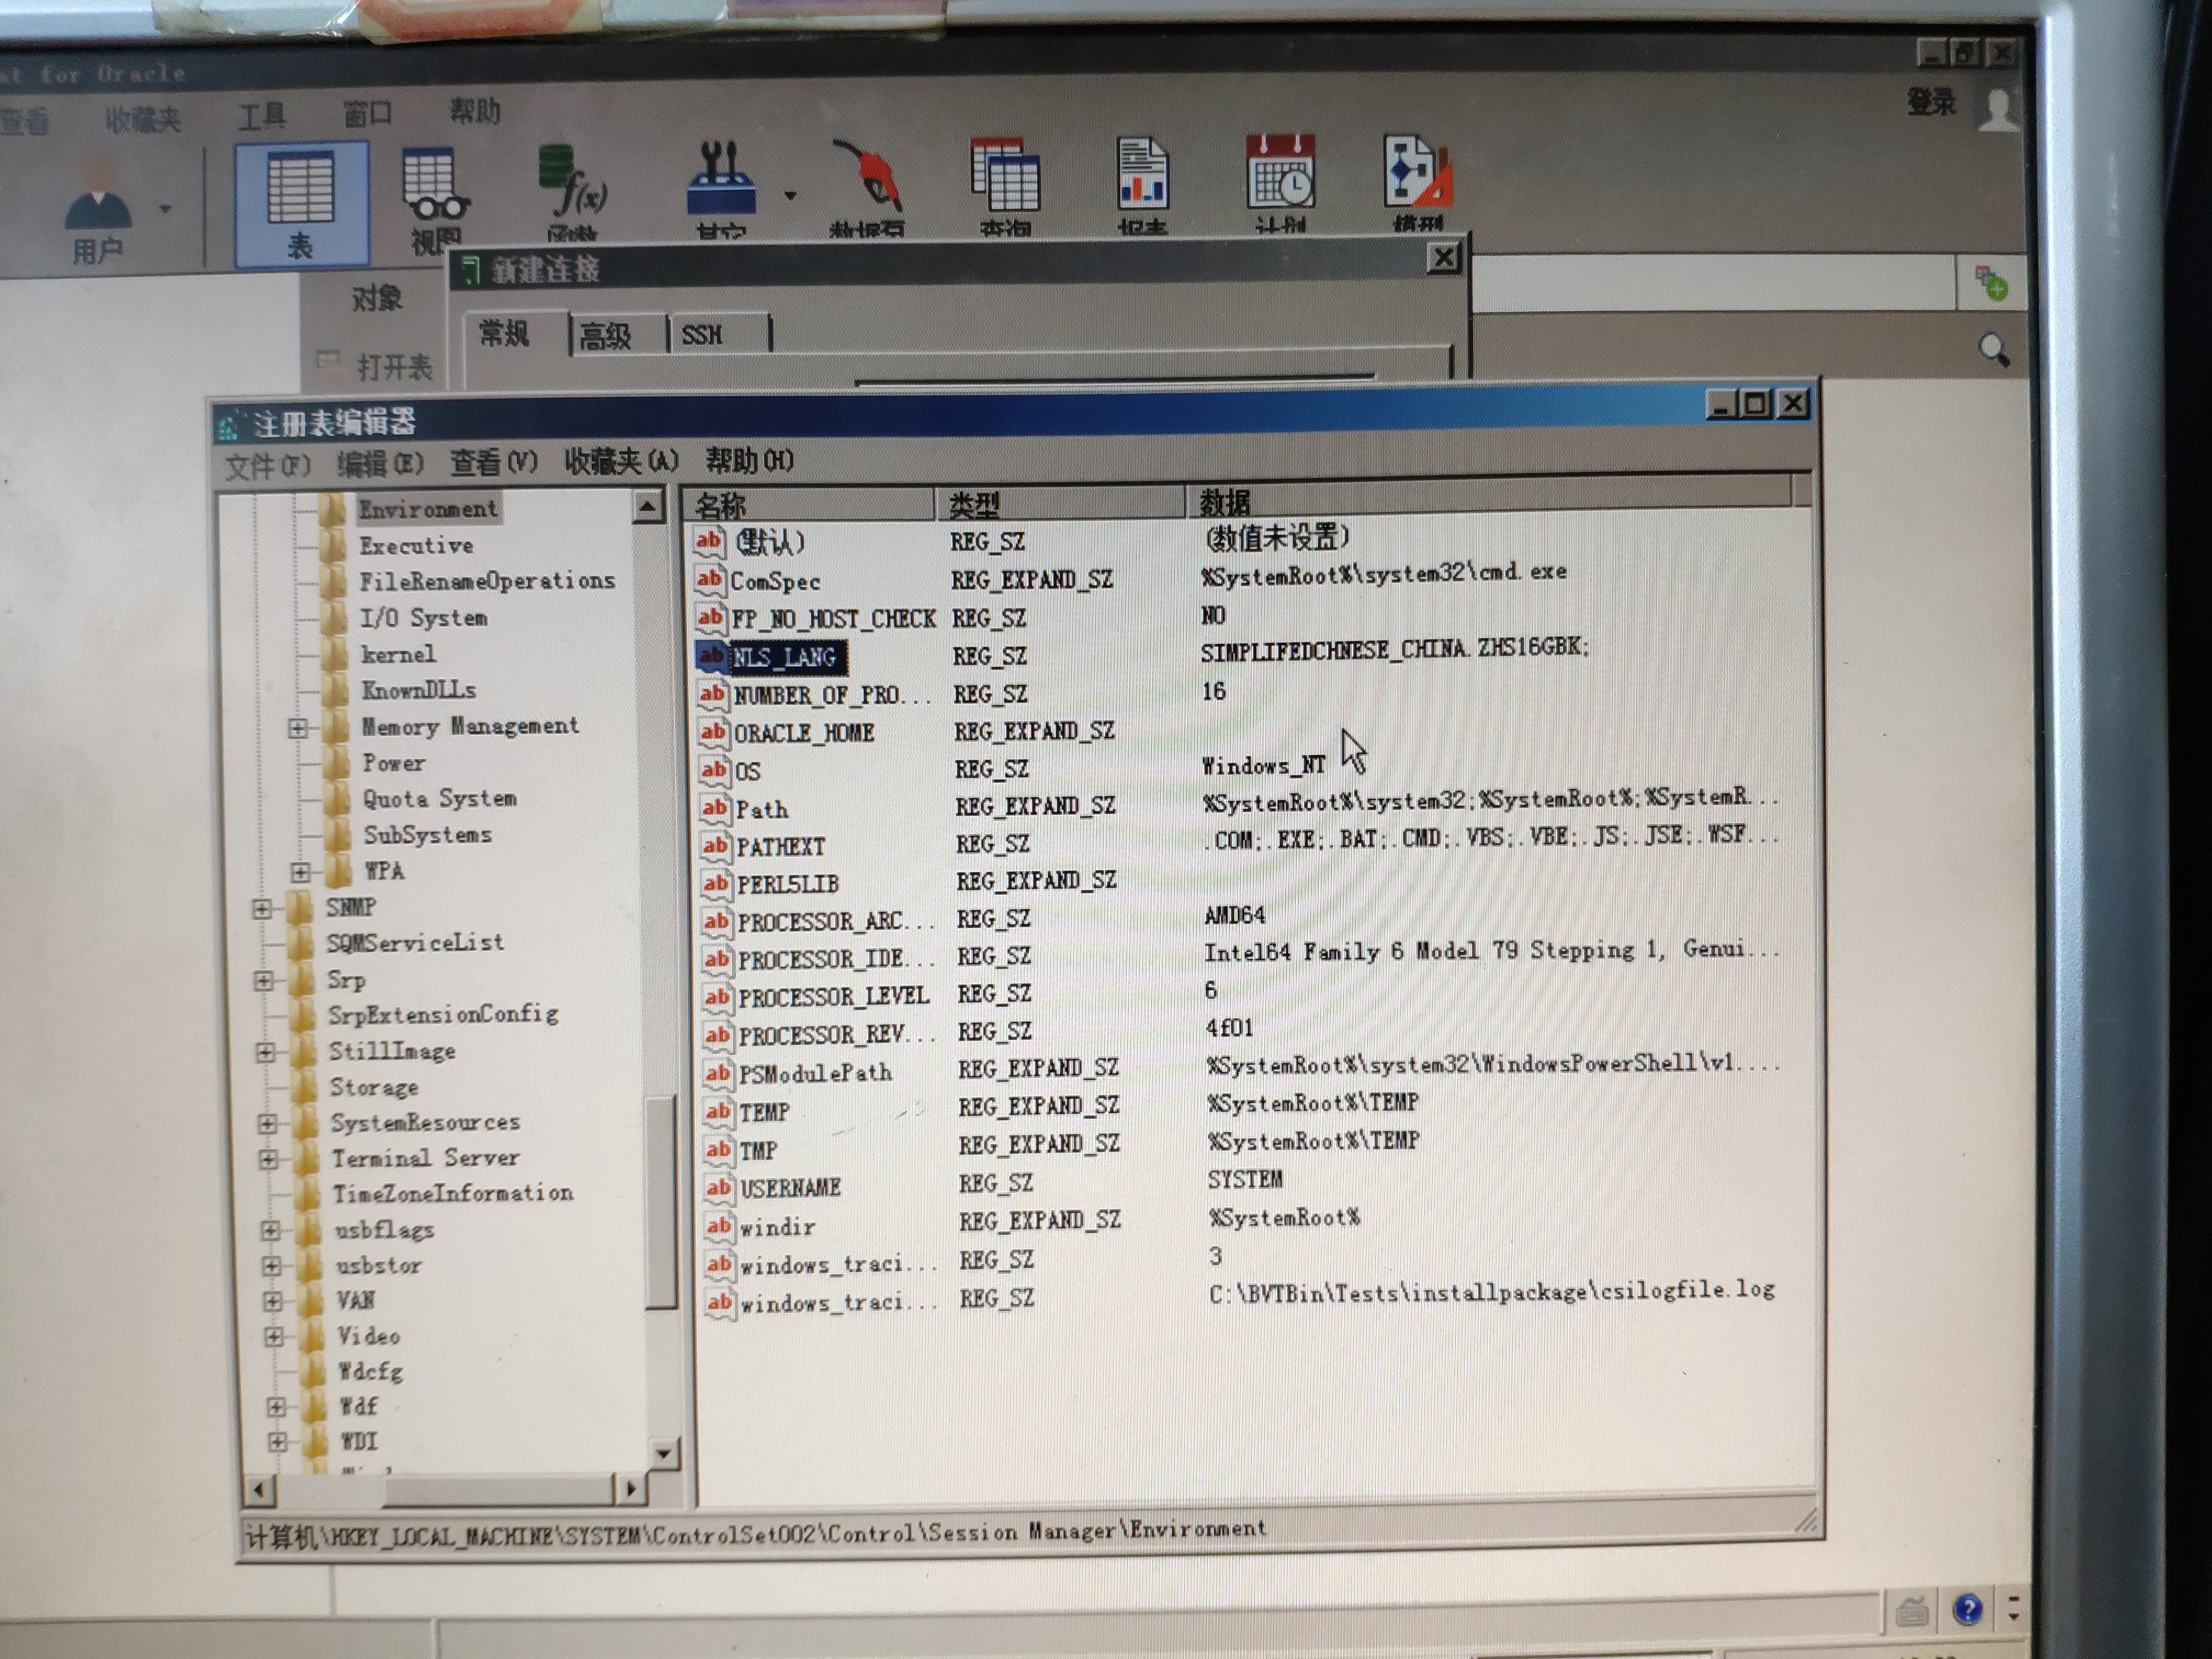Expand the Memory Management tree node
2212x1659 pixels.
point(298,728)
